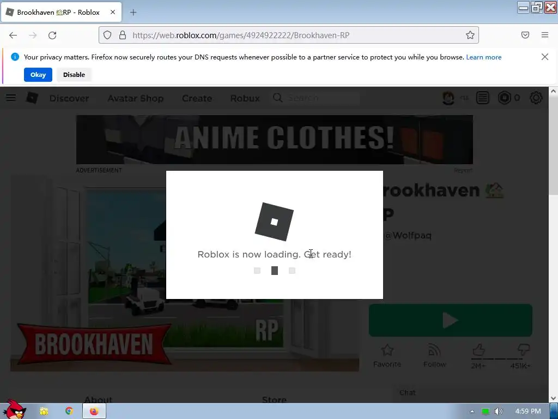Click the Anime Clothes advertisement banner

(275, 140)
